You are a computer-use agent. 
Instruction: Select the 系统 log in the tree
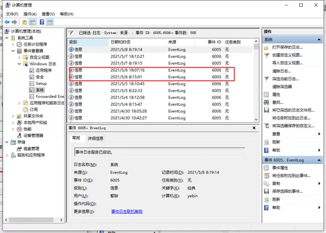(40, 90)
